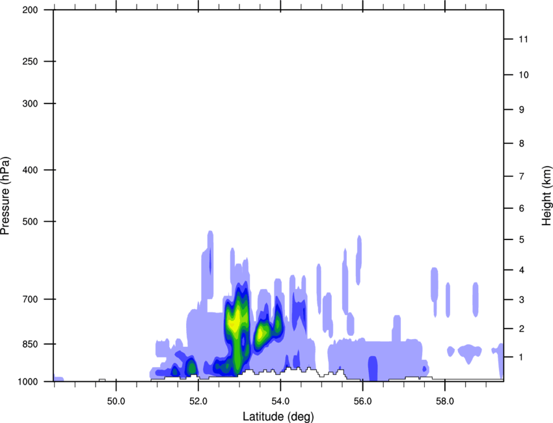Click the 'Pressure (hPa)' axis title
Viewport: 553px width, 423px height.
click(x=5, y=196)
